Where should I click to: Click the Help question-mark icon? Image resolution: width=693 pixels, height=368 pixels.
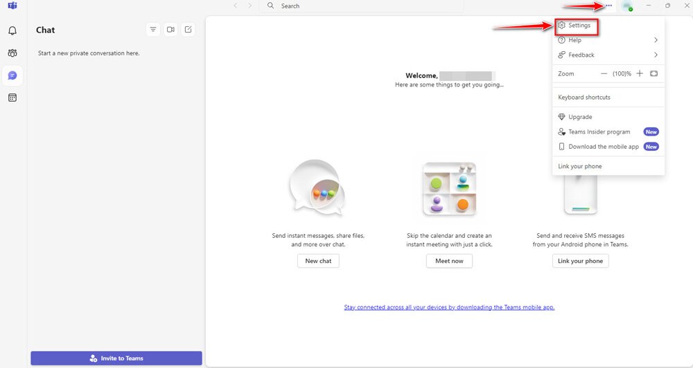(x=562, y=40)
